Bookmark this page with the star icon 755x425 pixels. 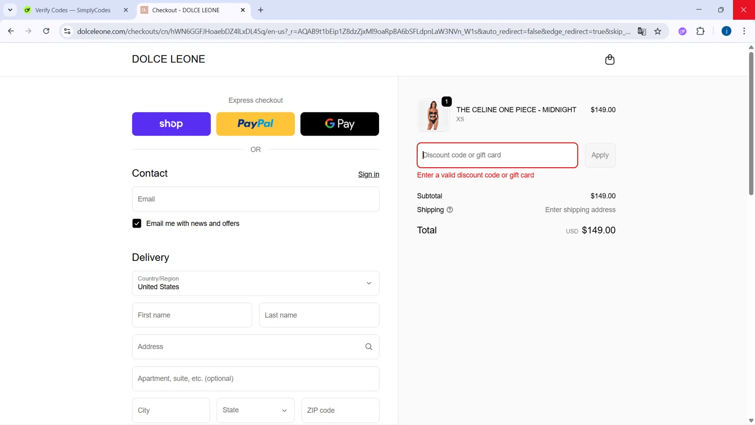[x=657, y=31]
